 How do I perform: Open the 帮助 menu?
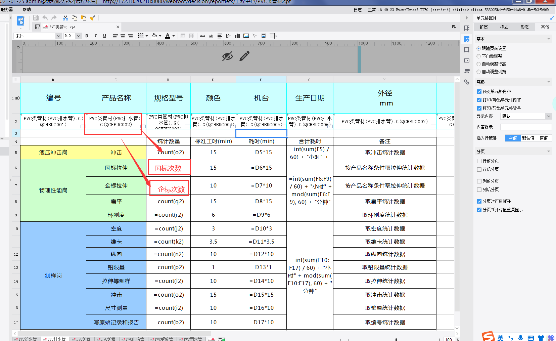point(27,9)
